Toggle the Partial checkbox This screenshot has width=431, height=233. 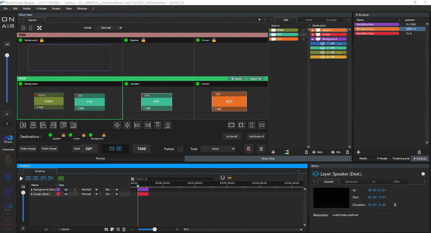pos(180,149)
